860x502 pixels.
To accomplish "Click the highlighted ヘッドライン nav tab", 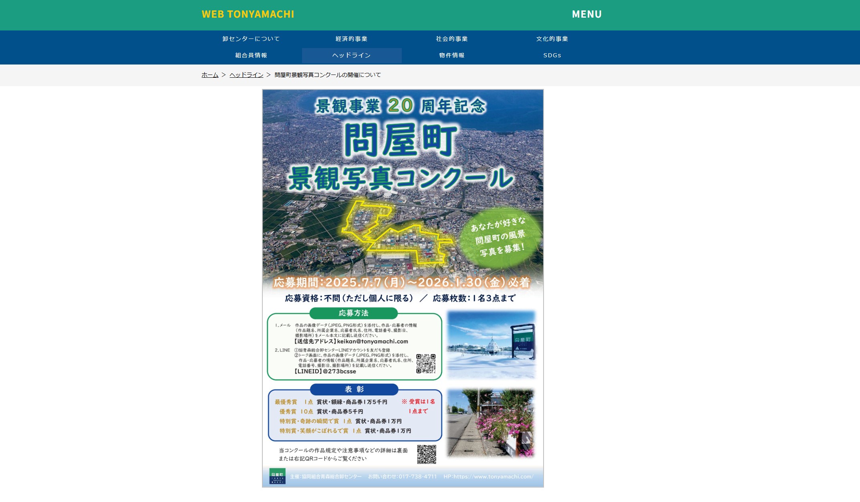I will (x=351, y=55).
